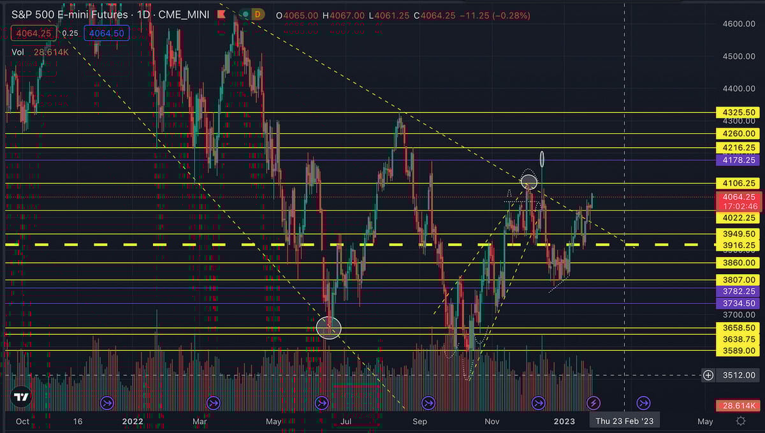Open the lightning bolt event marker
Screen dimensions: 765x433
[594, 402]
